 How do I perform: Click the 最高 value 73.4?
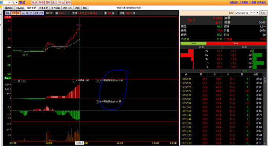click(220, 30)
